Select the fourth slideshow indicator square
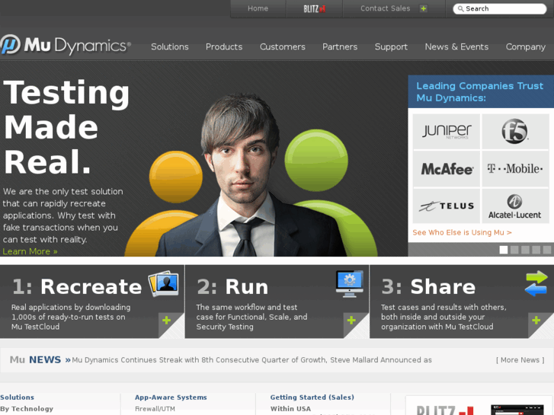The width and height of the screenshot is (554, 415). 536,250
